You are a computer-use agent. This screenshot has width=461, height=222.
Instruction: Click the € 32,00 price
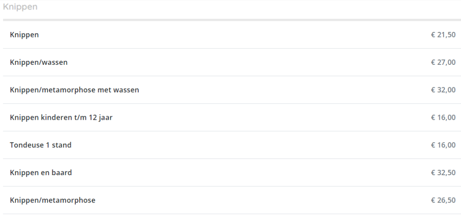[443, 90]
